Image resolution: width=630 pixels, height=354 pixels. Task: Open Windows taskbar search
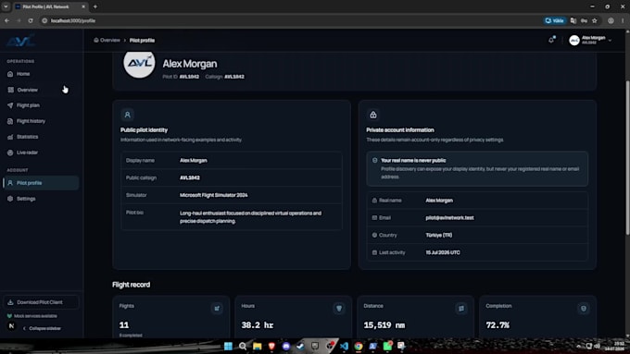coord(243,346)
